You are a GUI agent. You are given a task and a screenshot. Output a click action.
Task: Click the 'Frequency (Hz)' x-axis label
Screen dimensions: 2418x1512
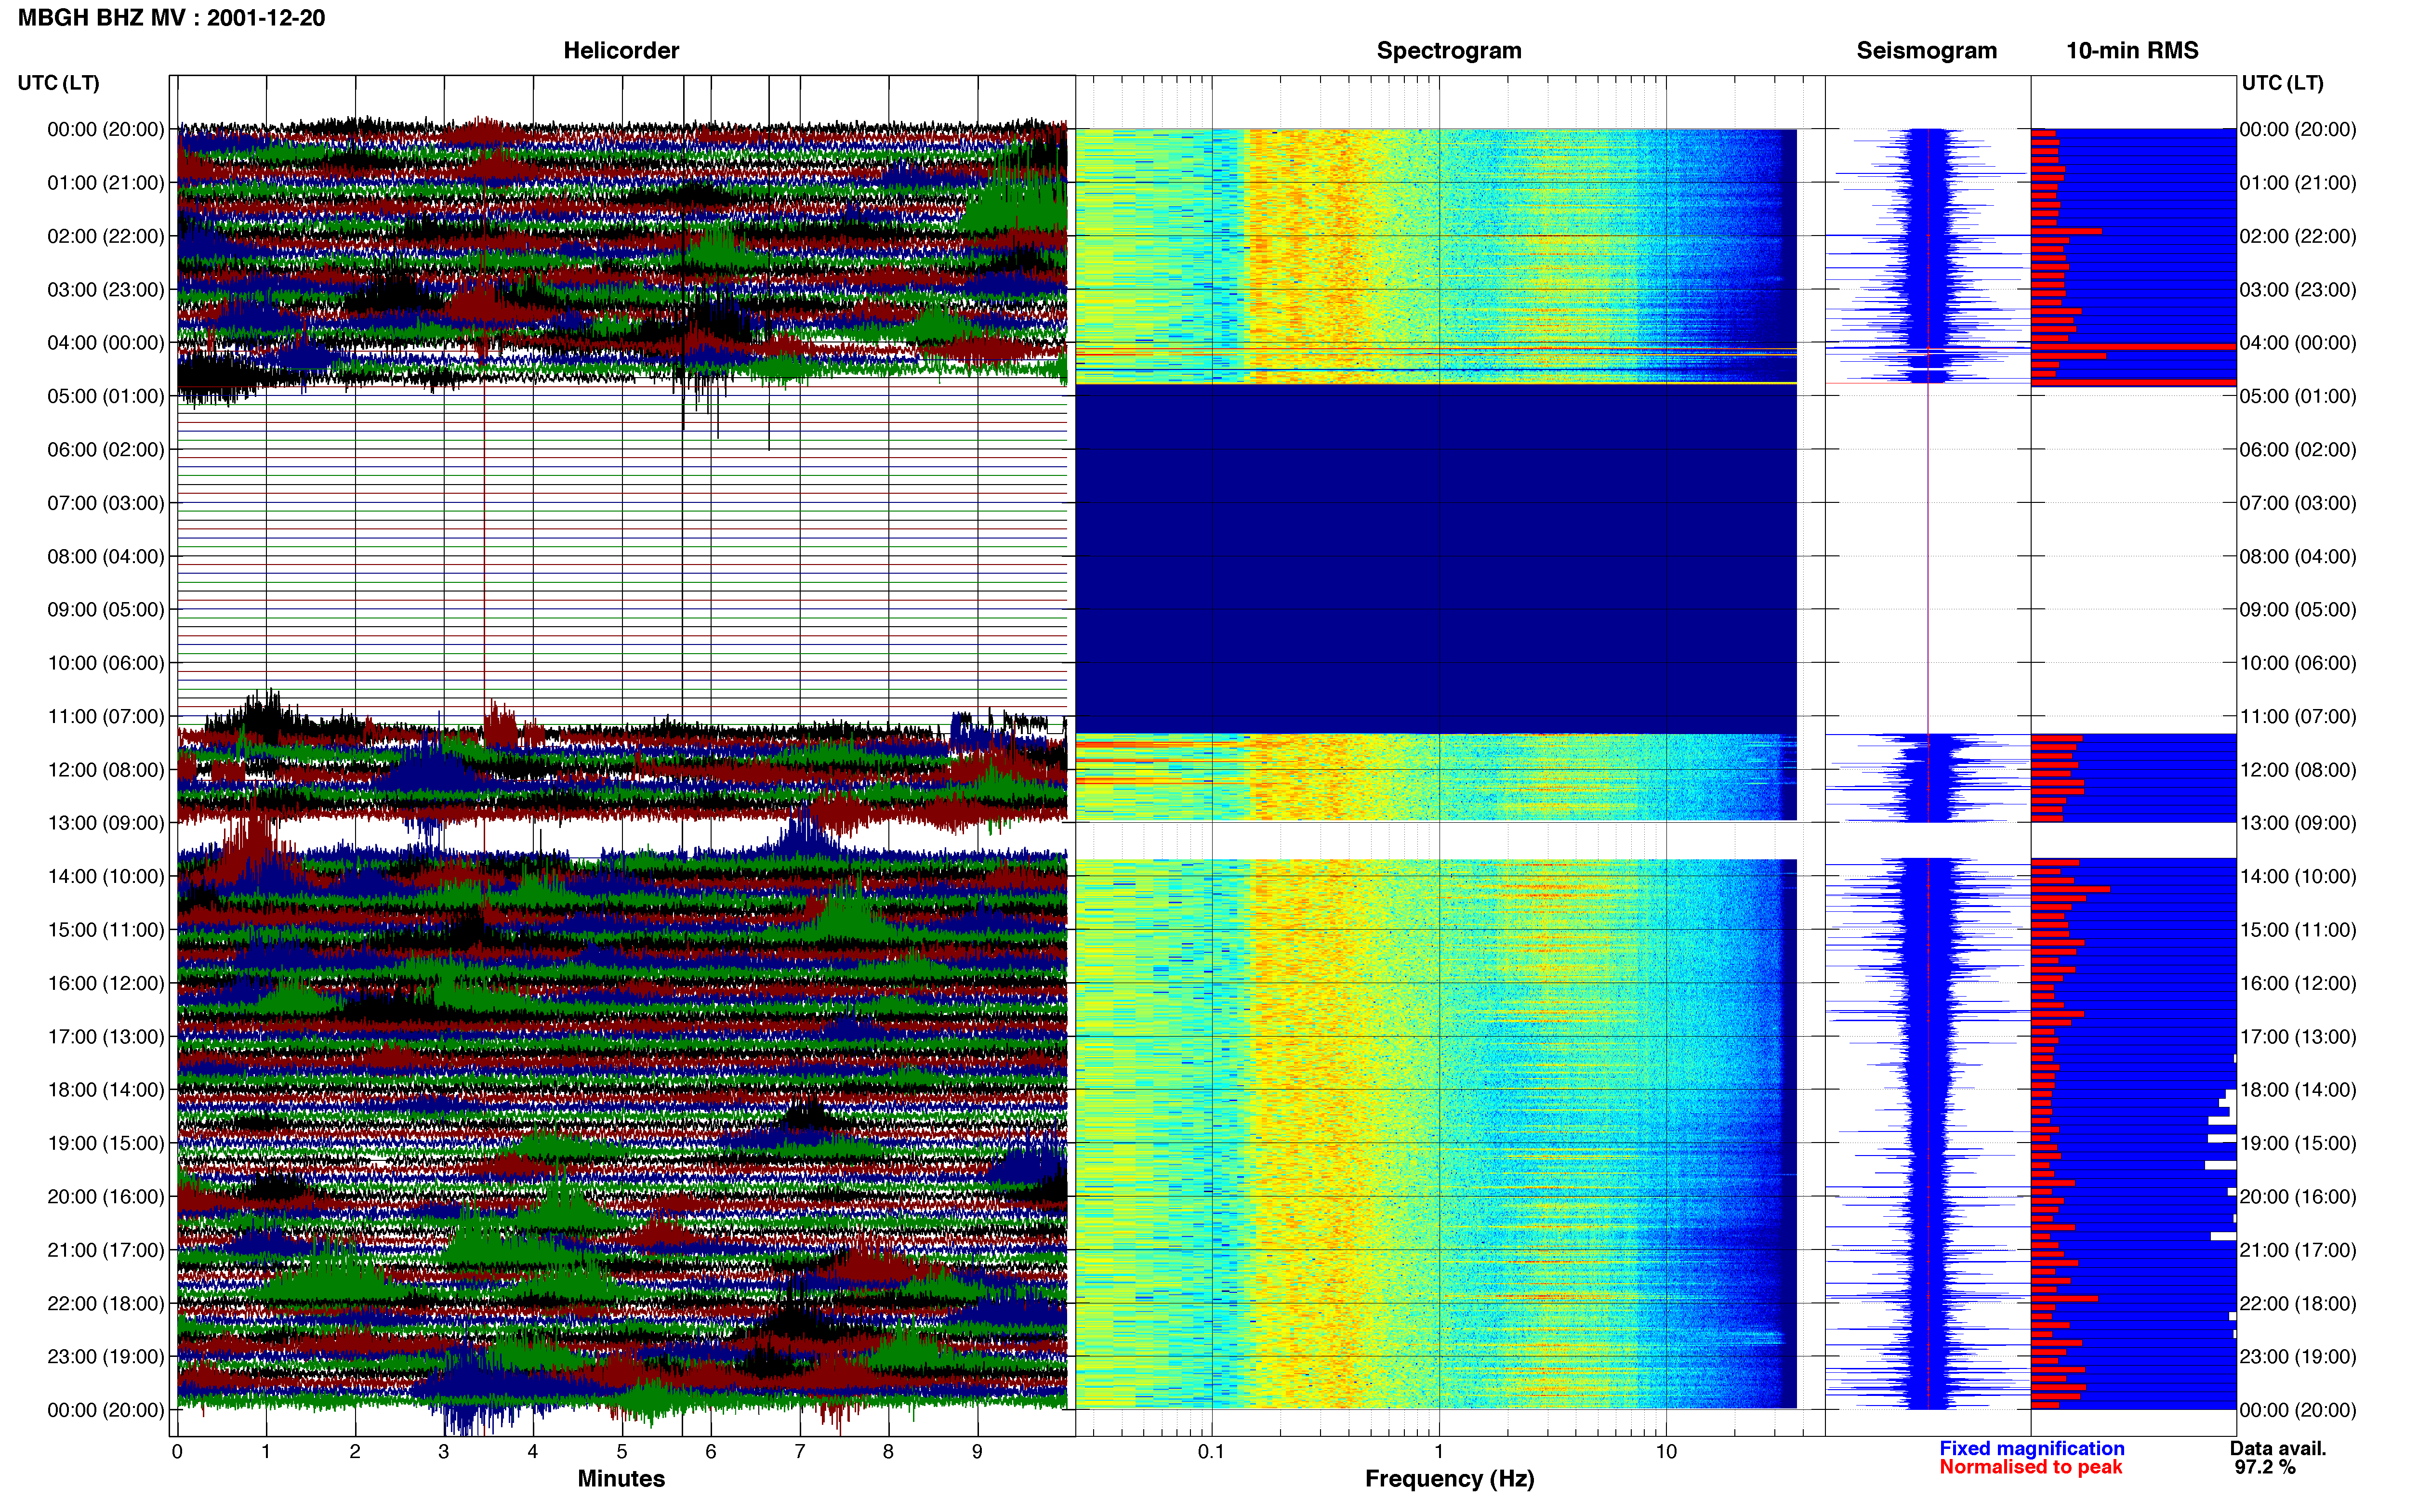1449,1479
